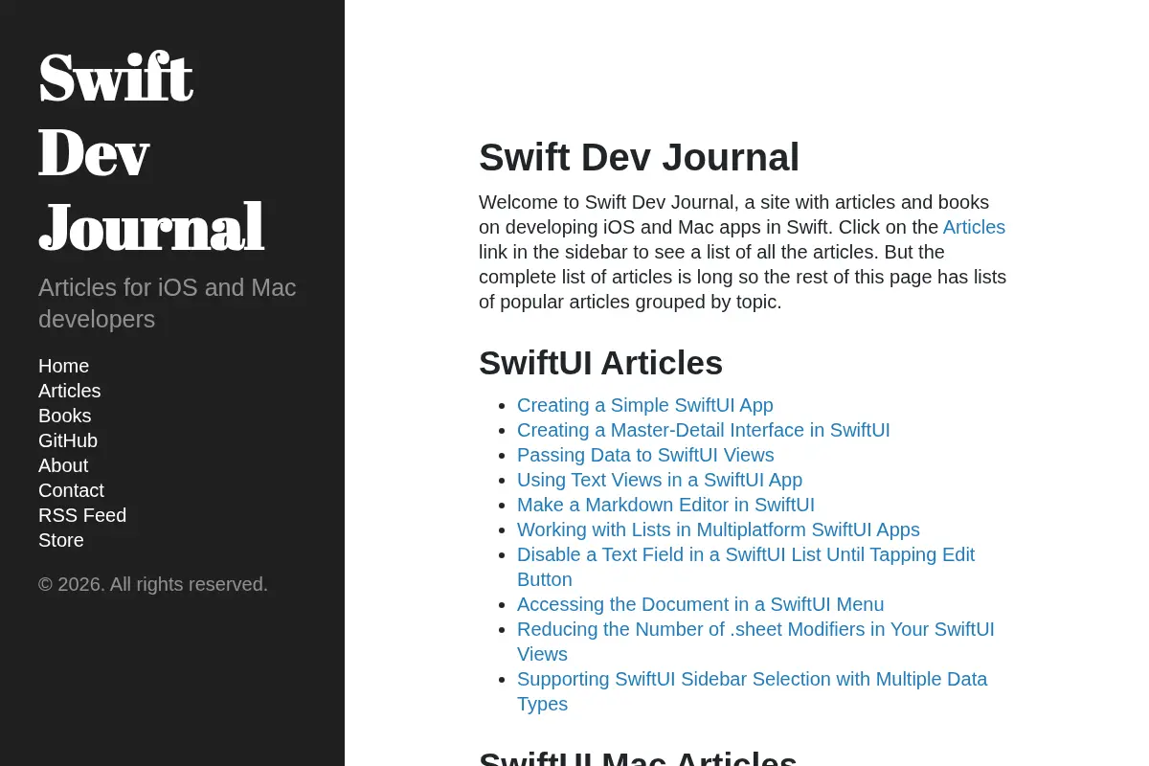Open Accessing the Document in a SwiftUI Menu

point(700,604)
